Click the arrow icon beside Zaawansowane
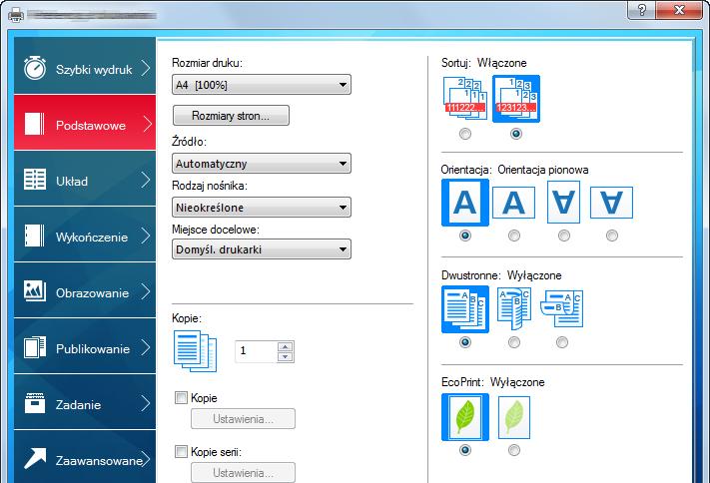The height and width of the screenshot is (483, 710). point(35,459)
